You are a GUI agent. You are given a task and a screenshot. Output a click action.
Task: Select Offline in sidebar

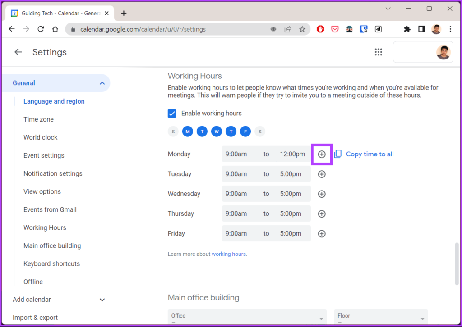click(x=33, y=282)
